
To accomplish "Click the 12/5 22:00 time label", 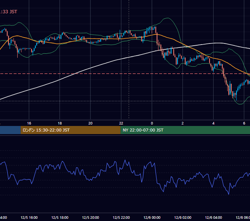I will [x=121, y=217].
